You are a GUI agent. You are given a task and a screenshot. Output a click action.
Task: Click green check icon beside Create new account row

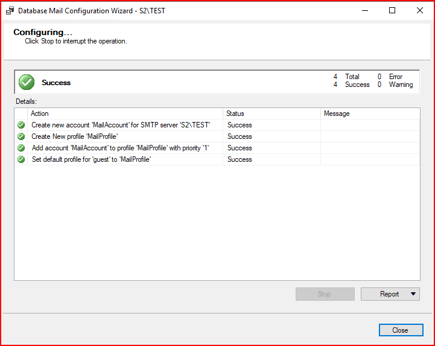pos(22,125)
